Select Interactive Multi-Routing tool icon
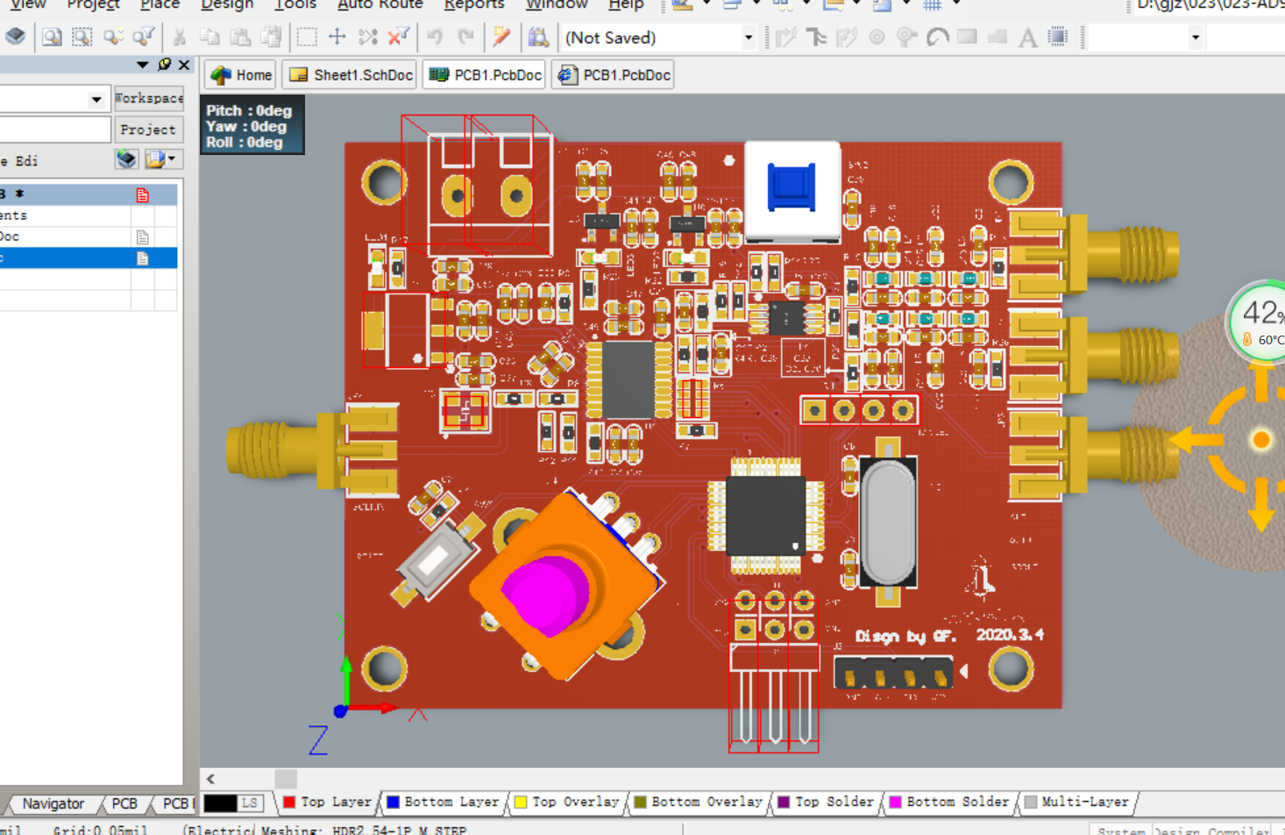The image size is (1285, 835). tap(816, 37)
